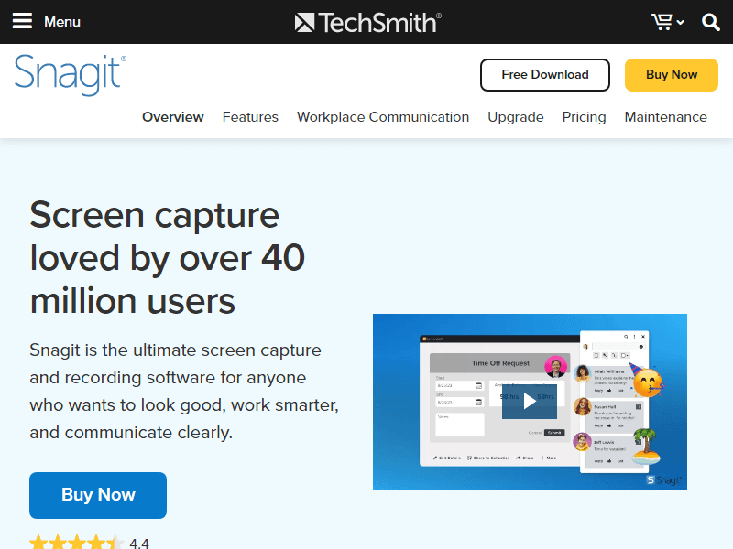This screenshot has width=733, height=549.
Task: Open the Workplace Communication page
Action: pos(383,117)
